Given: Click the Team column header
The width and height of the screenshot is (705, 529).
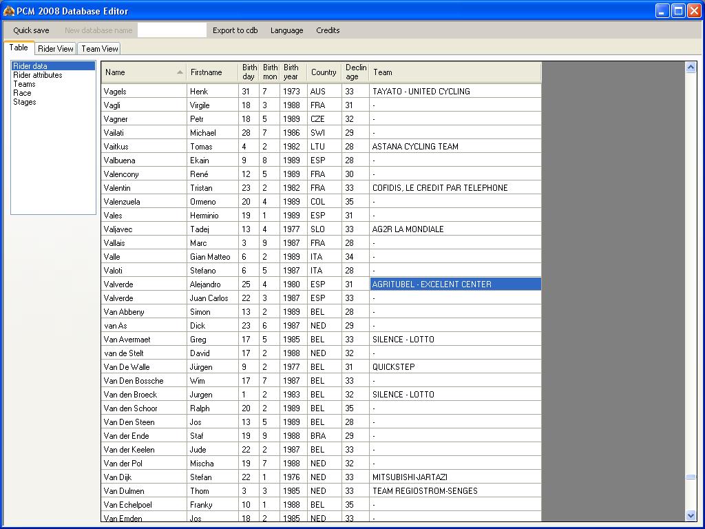Looking at the screenshot, I should click(454, 72).
